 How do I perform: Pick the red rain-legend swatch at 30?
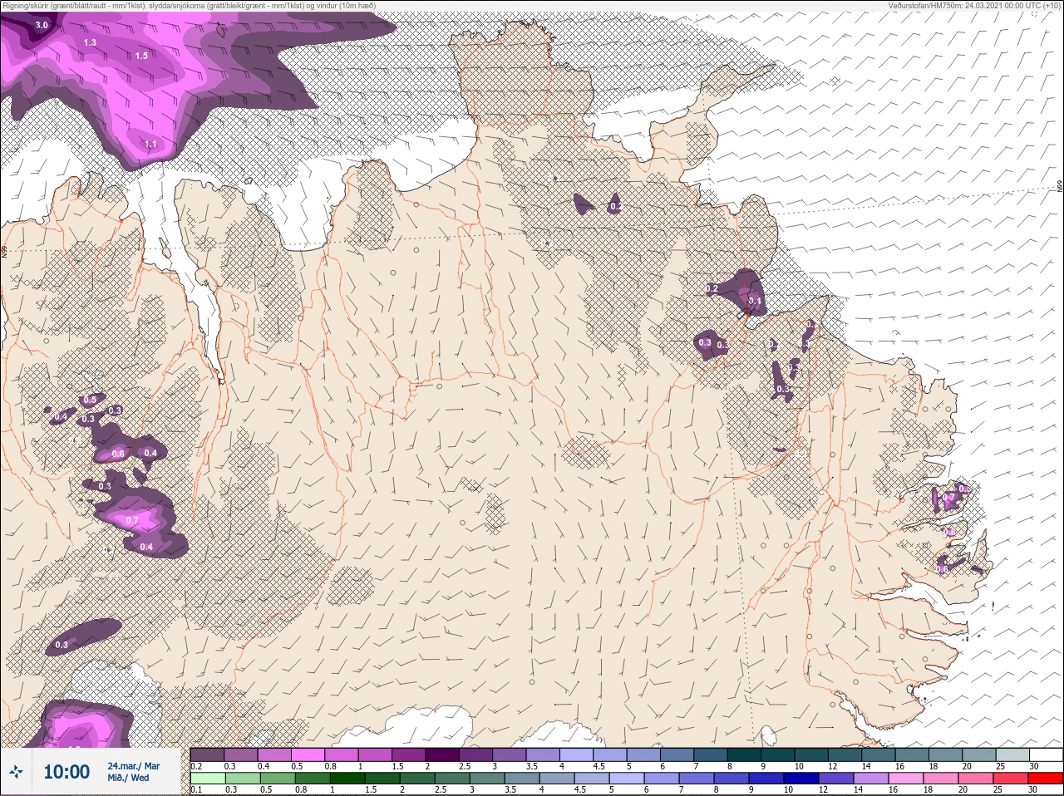1045,779
